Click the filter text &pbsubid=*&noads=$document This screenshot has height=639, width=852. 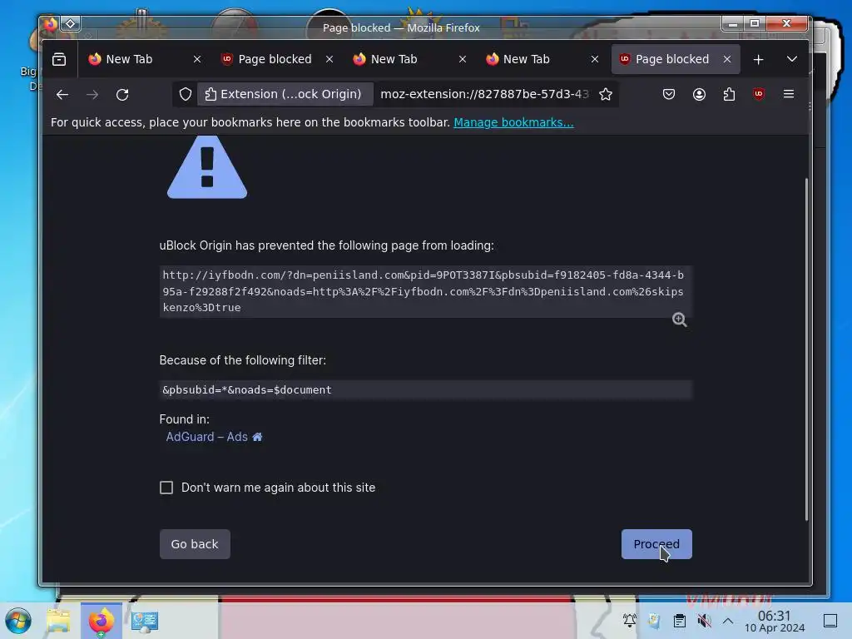(x=246, y=389)
